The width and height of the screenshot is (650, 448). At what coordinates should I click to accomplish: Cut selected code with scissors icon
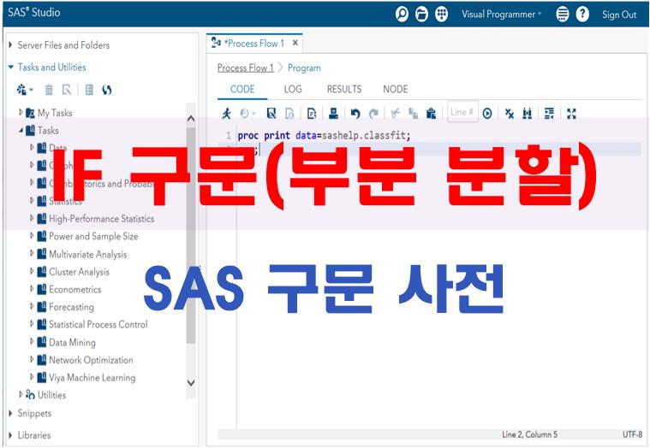pyautogui.click(x=395, y=114)
